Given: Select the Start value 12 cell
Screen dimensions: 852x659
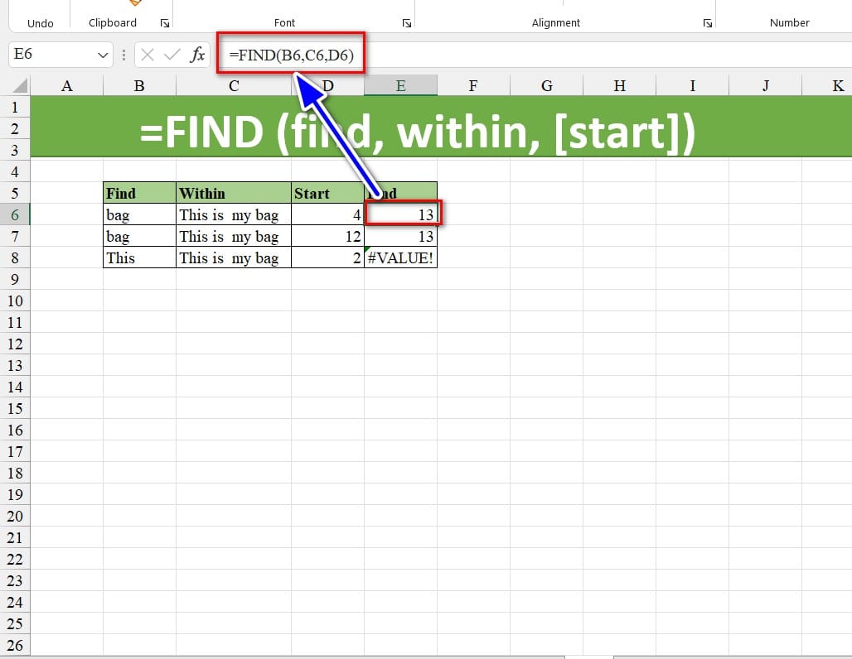Looking at the screenshot, I should [x=327, y=236].
